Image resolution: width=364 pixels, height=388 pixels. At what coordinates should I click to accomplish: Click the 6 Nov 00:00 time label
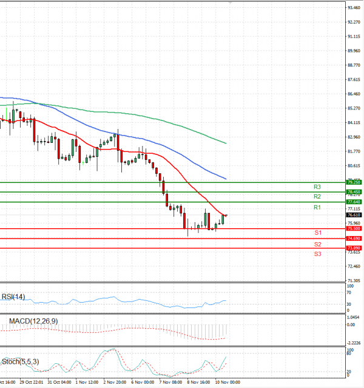[143, 382]
